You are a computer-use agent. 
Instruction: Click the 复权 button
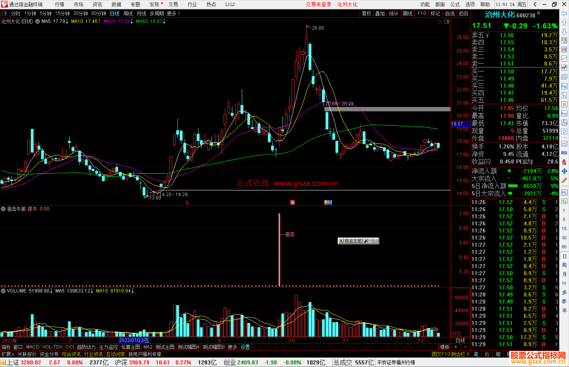coord(366,13)
